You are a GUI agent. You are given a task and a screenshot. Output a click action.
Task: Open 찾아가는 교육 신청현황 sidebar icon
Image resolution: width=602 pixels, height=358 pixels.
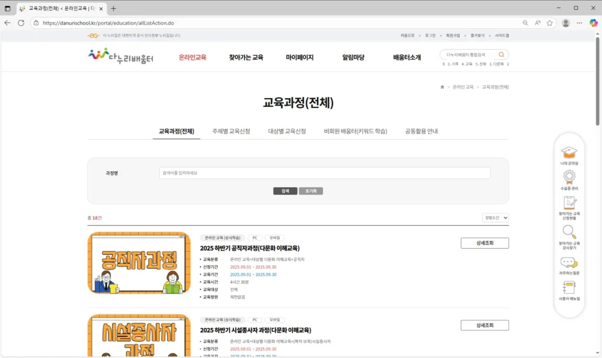pos(568,203)
